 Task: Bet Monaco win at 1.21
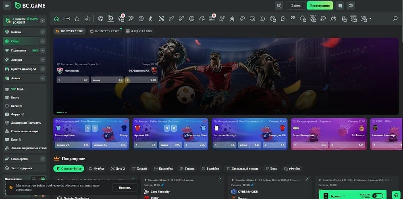[x=348, y=145]
